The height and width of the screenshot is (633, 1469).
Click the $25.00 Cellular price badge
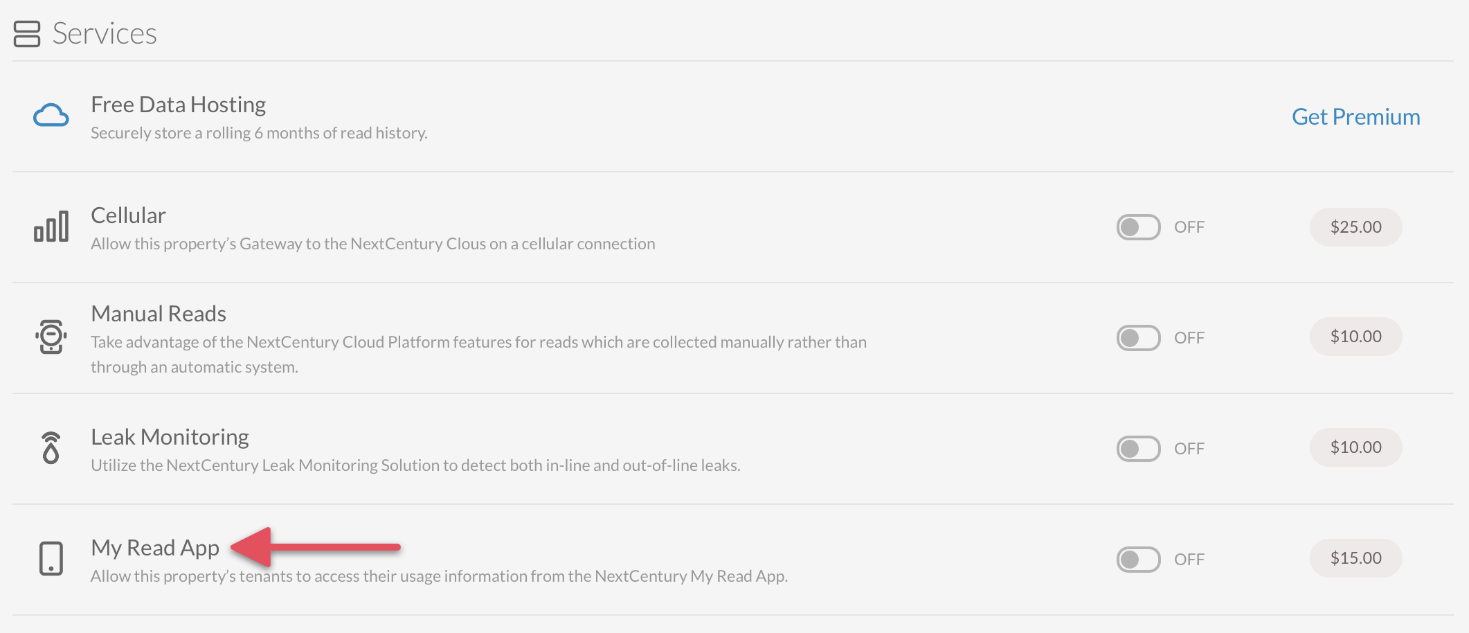pyautogui.click(x=1355, y=227)
